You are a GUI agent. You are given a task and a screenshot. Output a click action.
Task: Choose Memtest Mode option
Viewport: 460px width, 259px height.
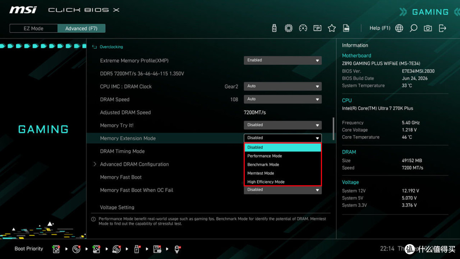pos(283,173)
